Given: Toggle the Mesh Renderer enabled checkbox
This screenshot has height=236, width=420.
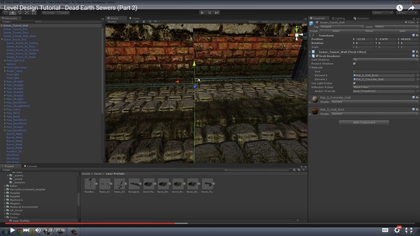Looking at the screenshot, I should [317, 56].
